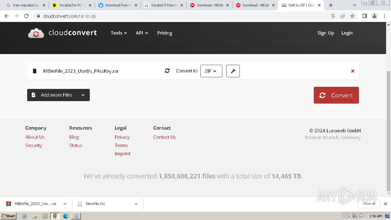
Task: Click the share page icon in address bar
Action: click(x=343, y=16)
